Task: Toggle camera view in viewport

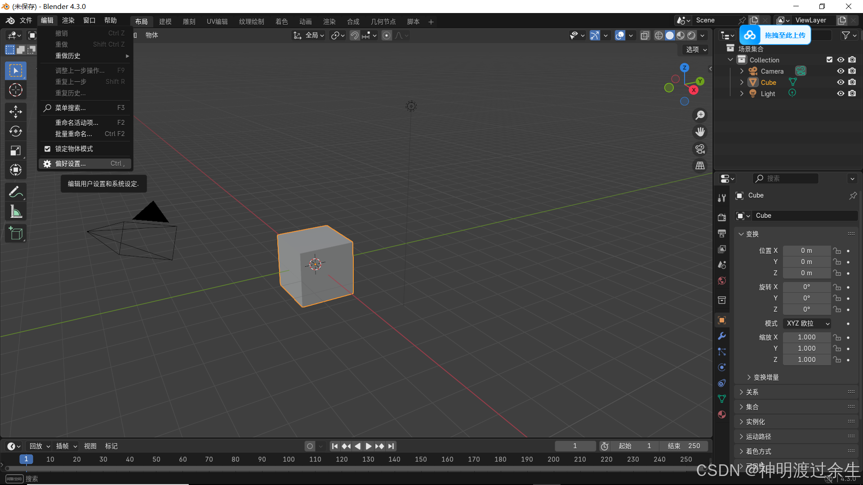Action: tap(700, 149)
